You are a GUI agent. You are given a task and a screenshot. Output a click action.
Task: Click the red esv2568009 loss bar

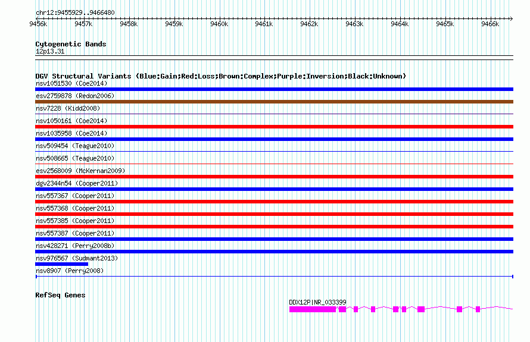(x=274, y=177)
